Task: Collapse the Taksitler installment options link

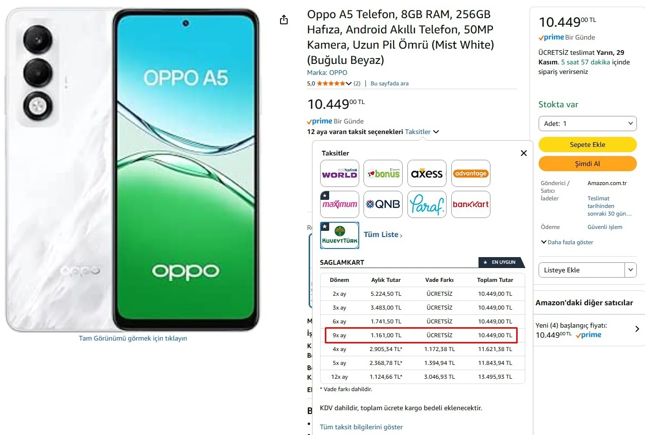Action: pos(422,132)
